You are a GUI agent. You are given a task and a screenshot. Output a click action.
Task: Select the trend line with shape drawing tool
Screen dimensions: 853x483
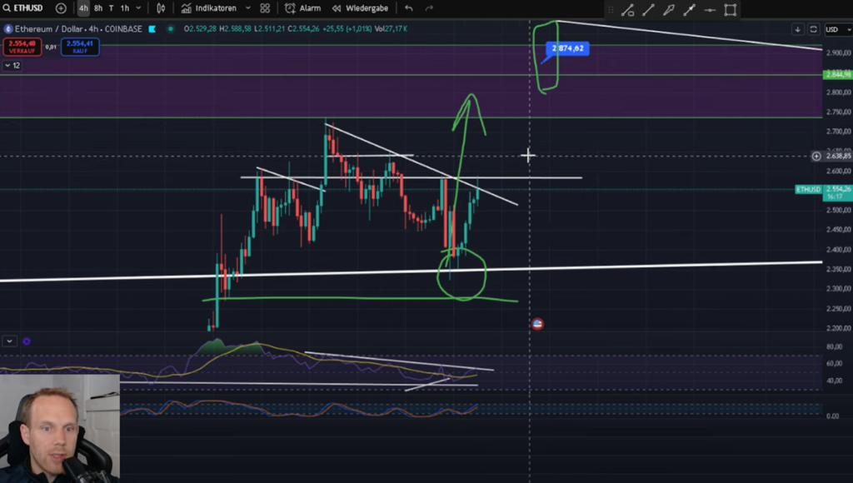click(x=628, y=10)
